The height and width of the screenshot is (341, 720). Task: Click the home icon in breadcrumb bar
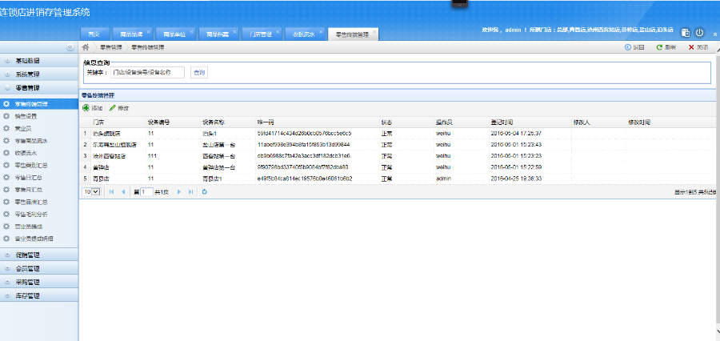(x=86, y=48)
